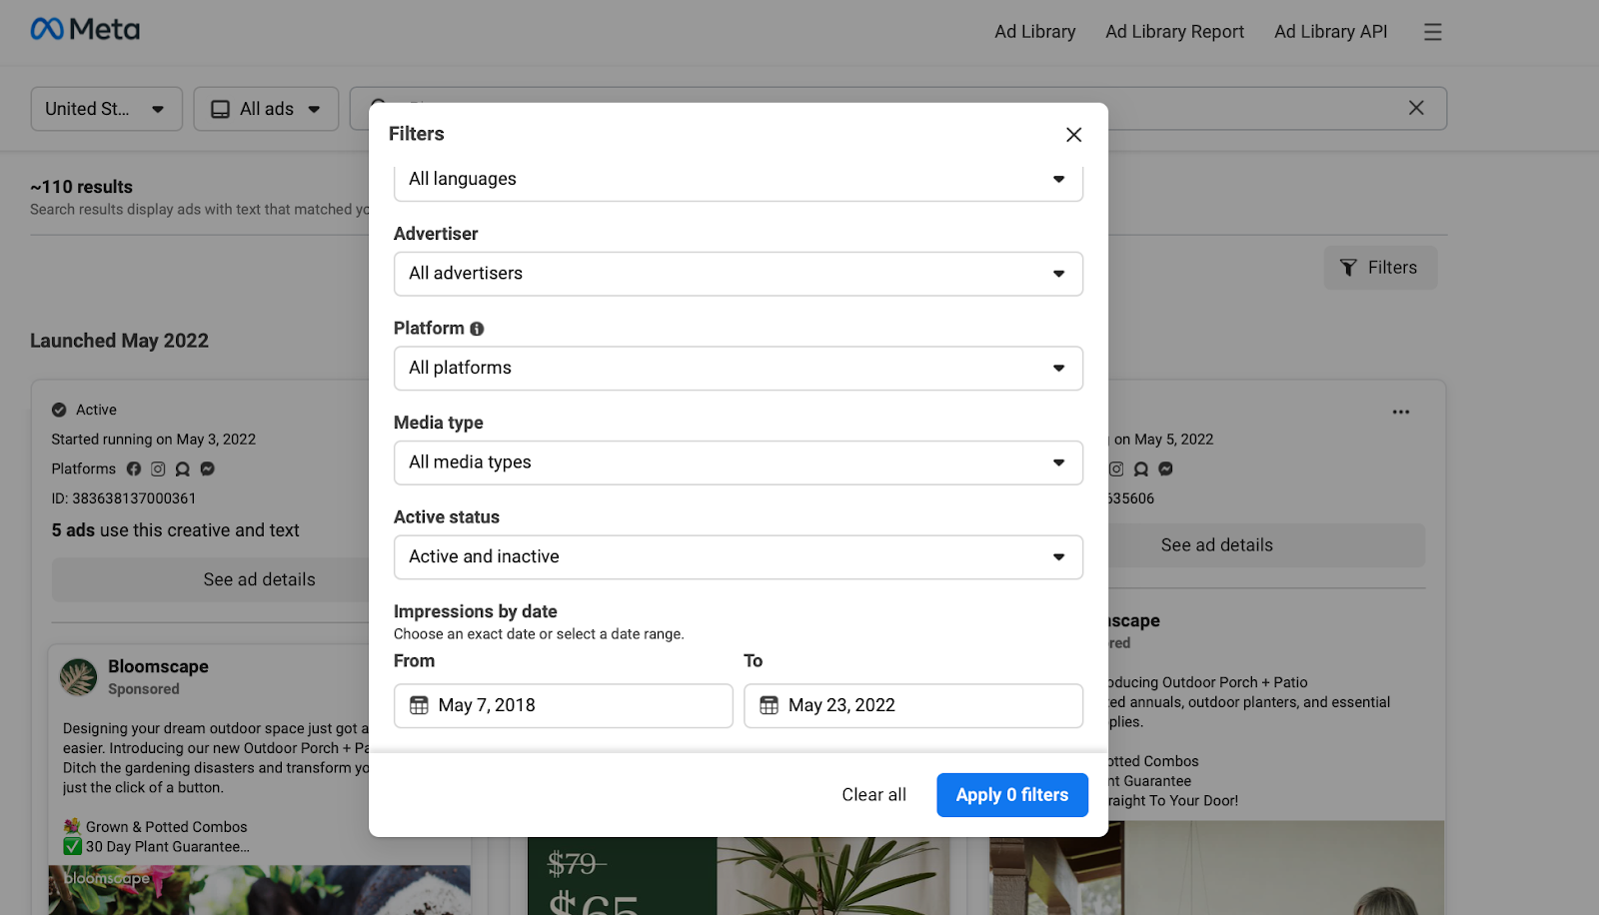Image resolution: width=1599 pixels, height=915 pixels.
Task: Open the ellipsis menu on the right ad card
Action: [1400, 411]
